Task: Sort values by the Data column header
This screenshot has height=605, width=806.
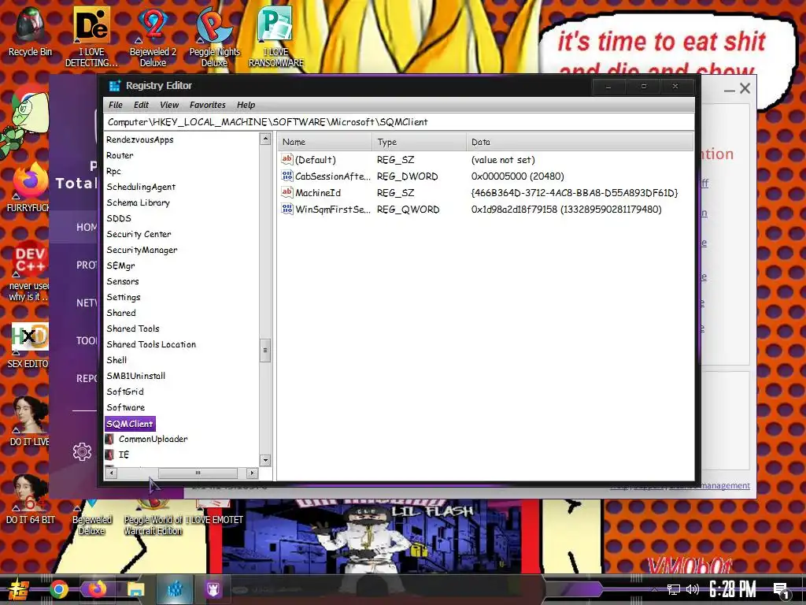Action: (580, 142)
